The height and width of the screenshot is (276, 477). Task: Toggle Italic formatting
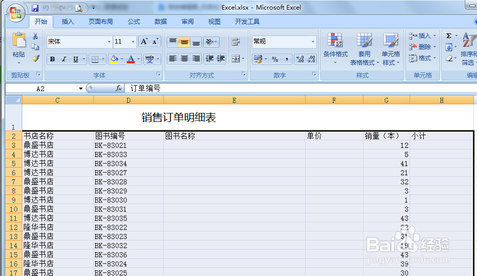pos(64,59)
